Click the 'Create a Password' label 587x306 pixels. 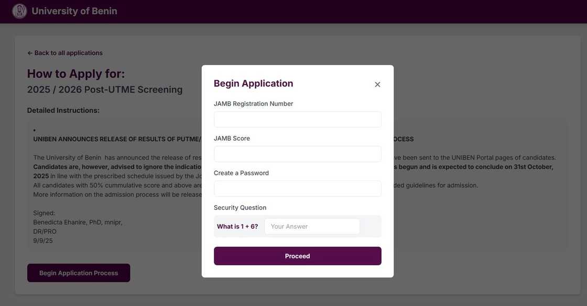[242, 172]
